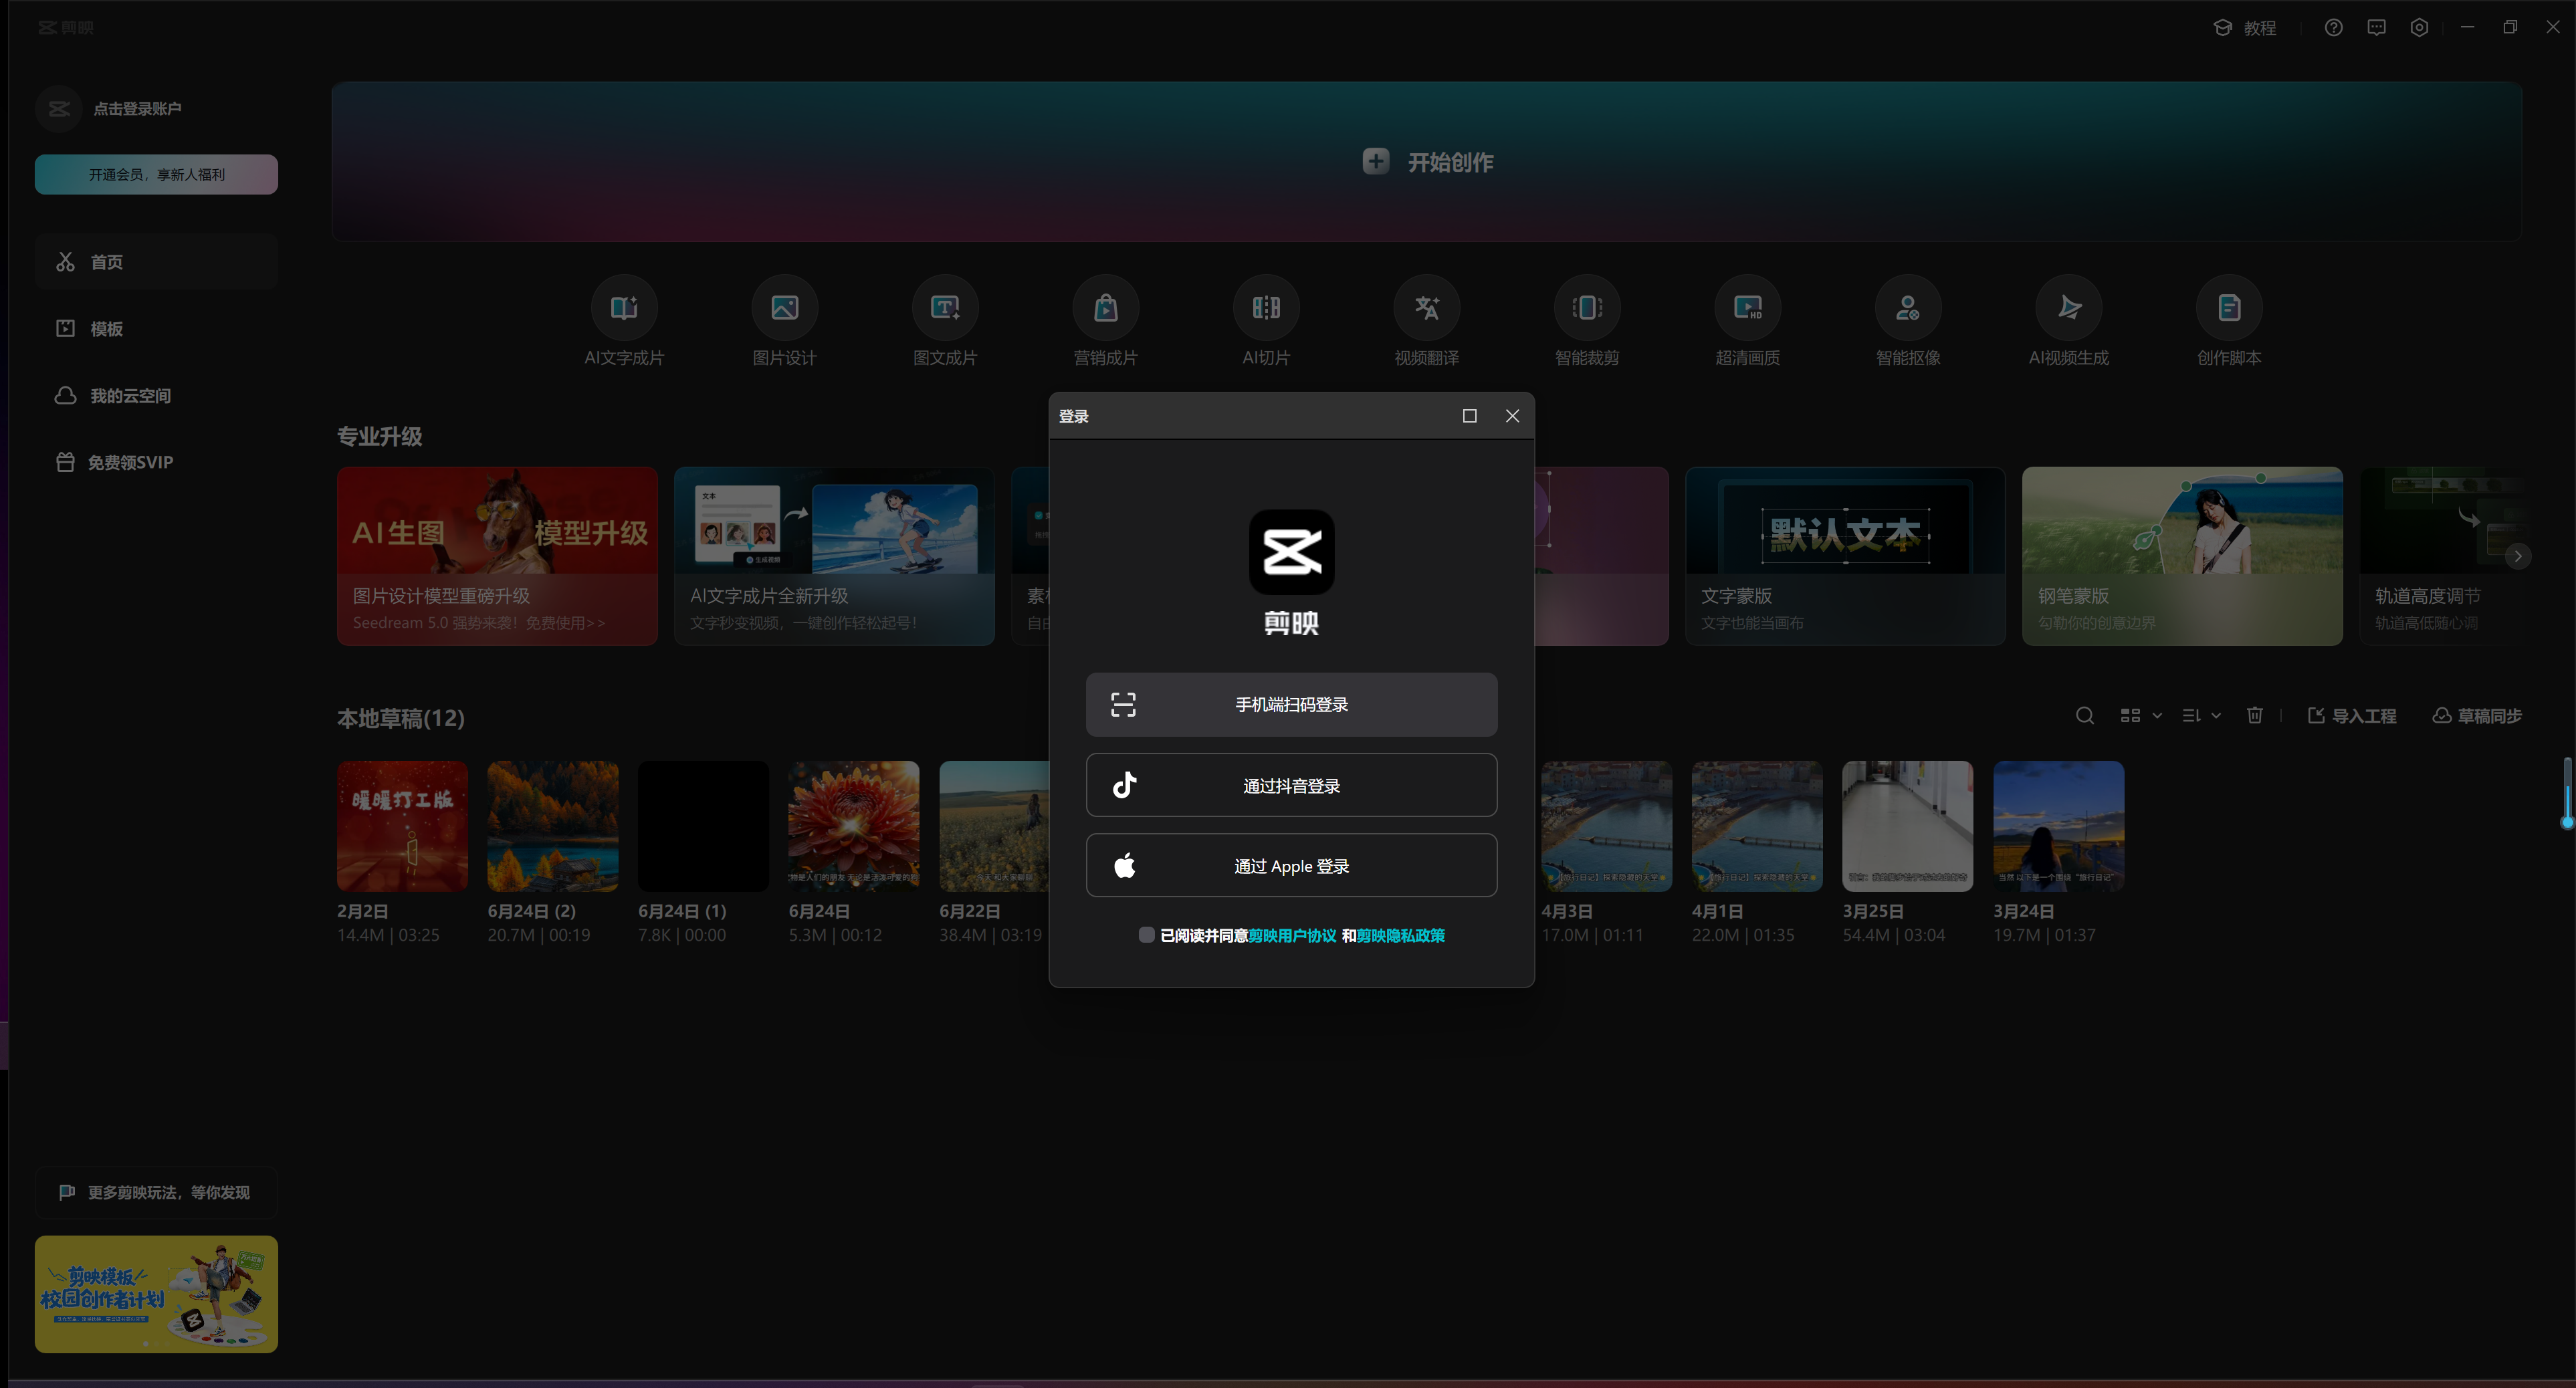Viewport: 2576px width, 1388px height.
Task: Click 通过抖音登录 button
Action: click(x=1291, y=786)
